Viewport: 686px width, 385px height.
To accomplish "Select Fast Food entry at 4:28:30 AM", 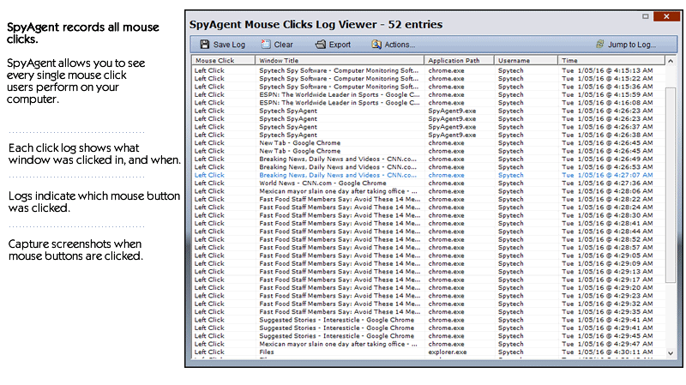I will tap(428, 215).
